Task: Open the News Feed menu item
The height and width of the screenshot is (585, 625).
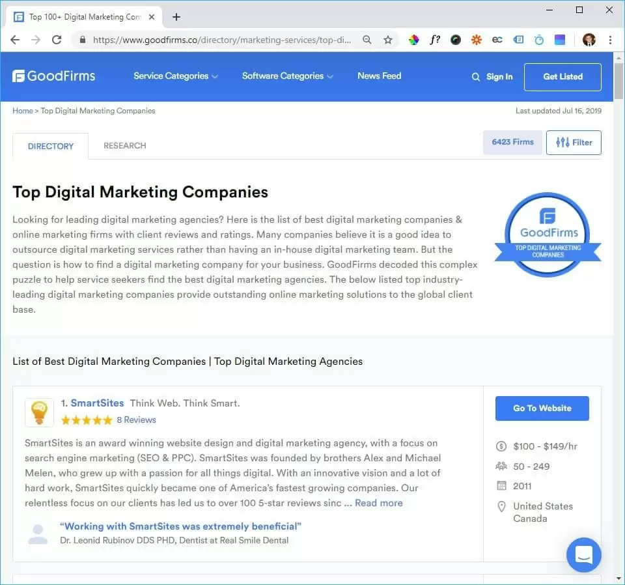Action: tap(379, 76)
